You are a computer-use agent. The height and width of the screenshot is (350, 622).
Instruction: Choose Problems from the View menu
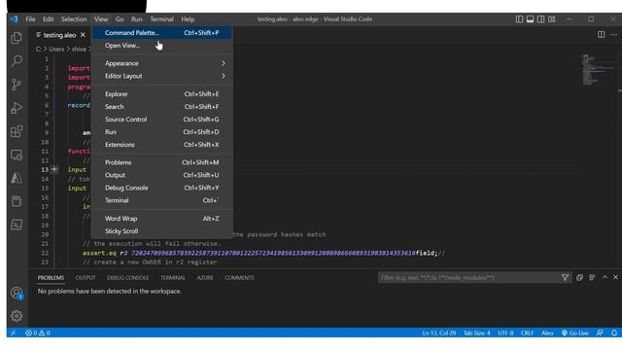[162, 162]
